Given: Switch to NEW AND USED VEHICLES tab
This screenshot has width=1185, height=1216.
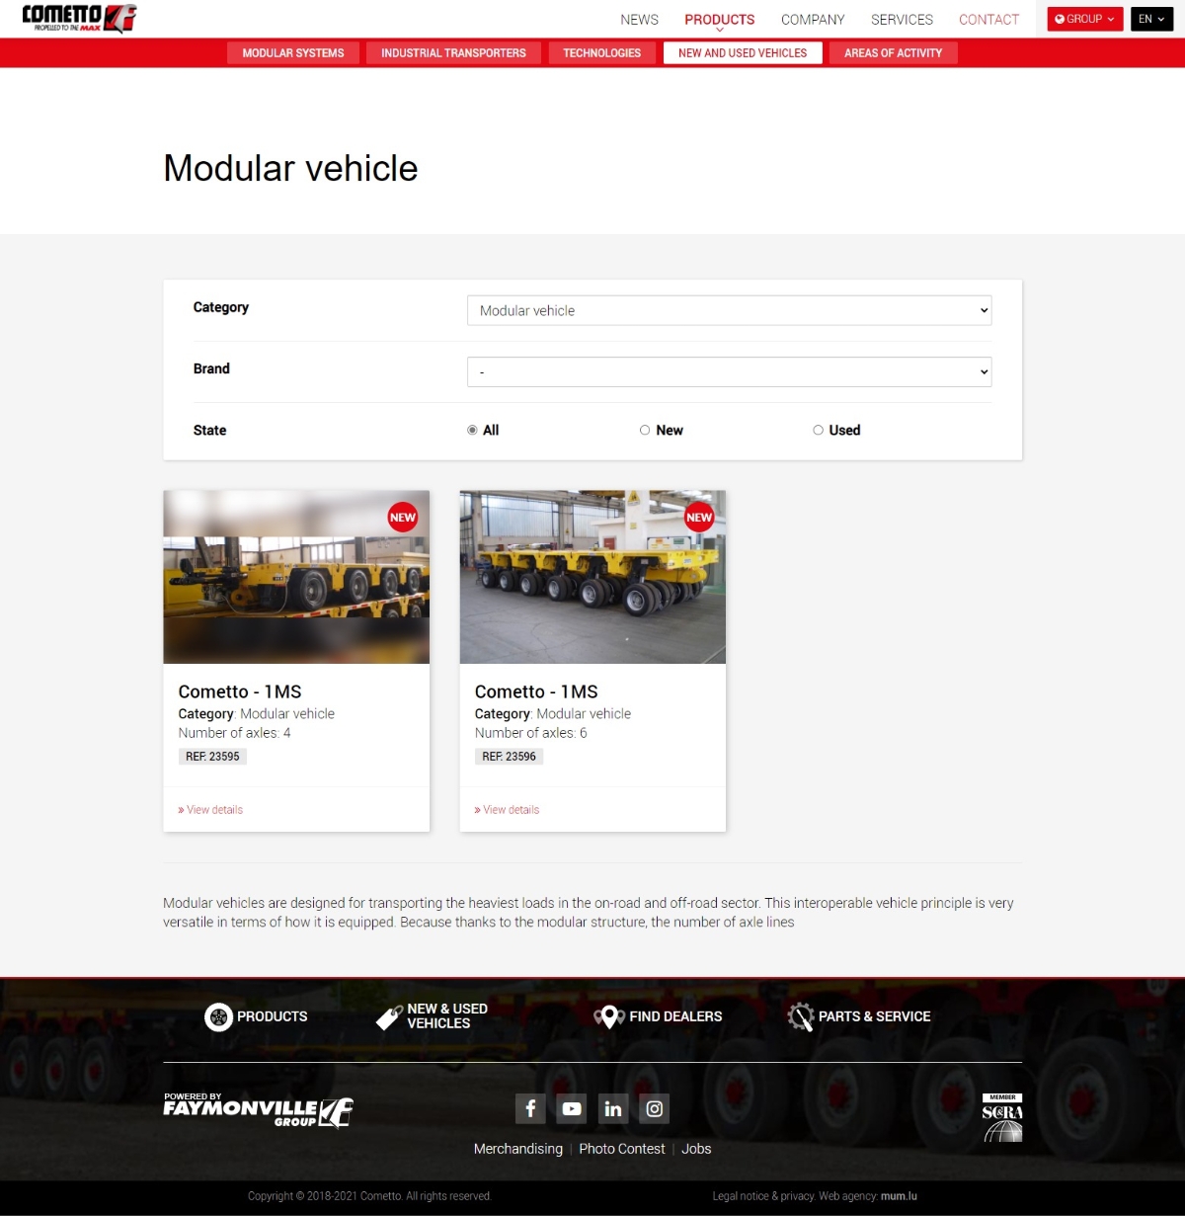Looking at the screenshot, I should (743, 53).
